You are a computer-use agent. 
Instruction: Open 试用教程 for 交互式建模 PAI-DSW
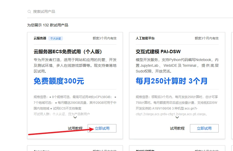click(x=177, y=128)
